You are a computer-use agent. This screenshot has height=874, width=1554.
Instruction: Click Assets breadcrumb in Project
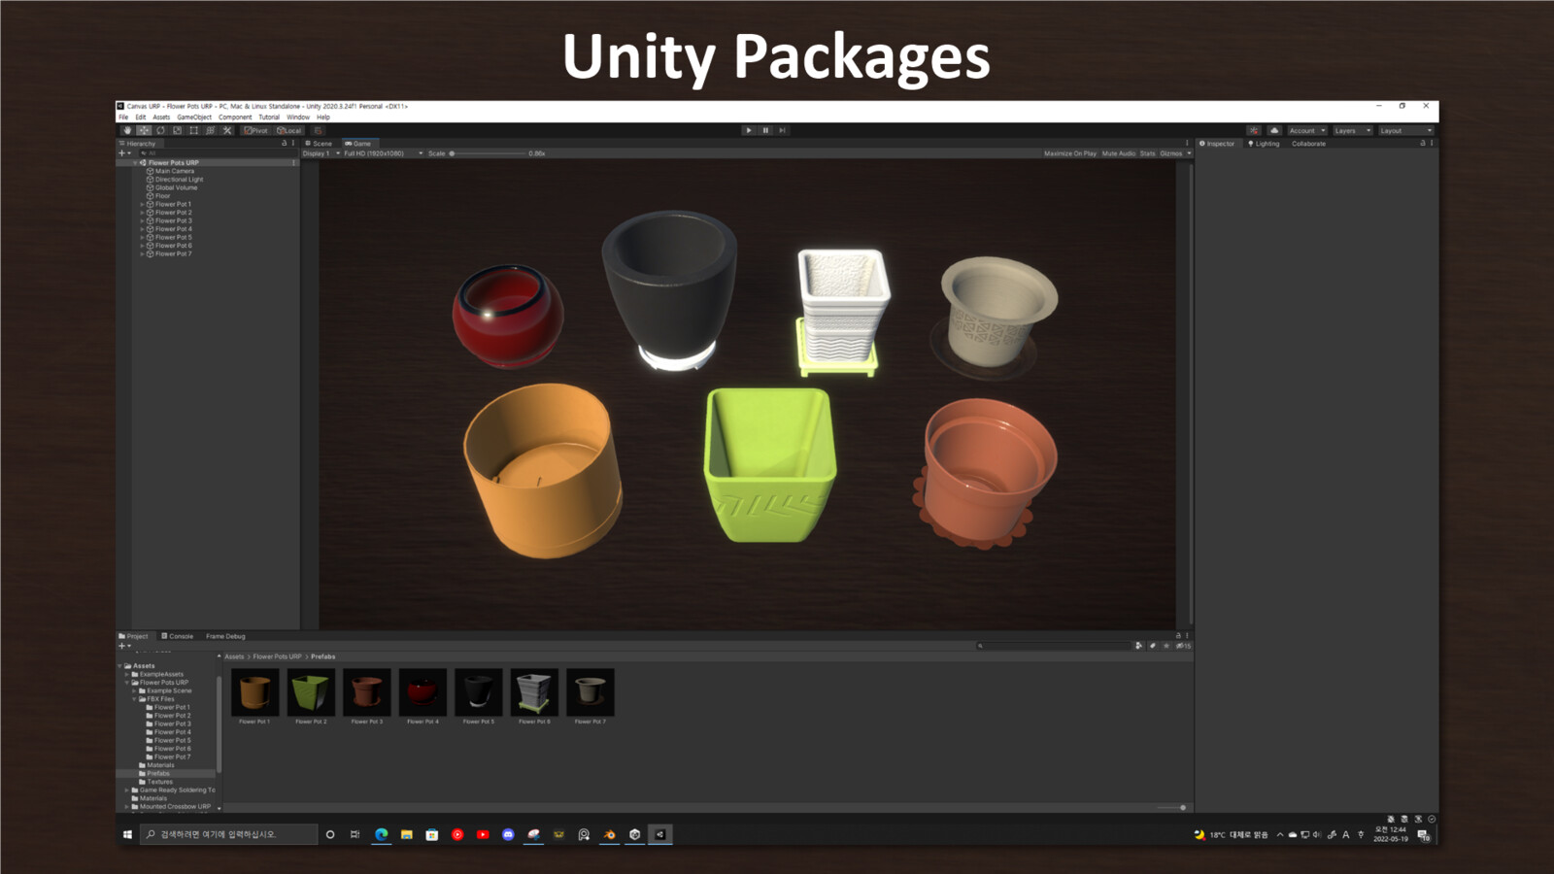(x=234, y=656)
